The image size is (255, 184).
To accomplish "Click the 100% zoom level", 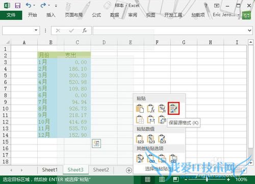I will coord(241,179).
